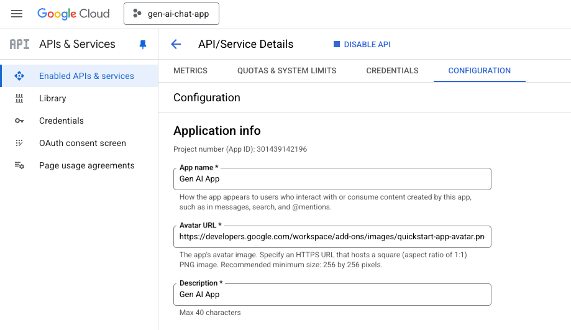Viewport: 571px width, 330px height.
Task: Click the back arrow to API list
Action: pos(176,44)
